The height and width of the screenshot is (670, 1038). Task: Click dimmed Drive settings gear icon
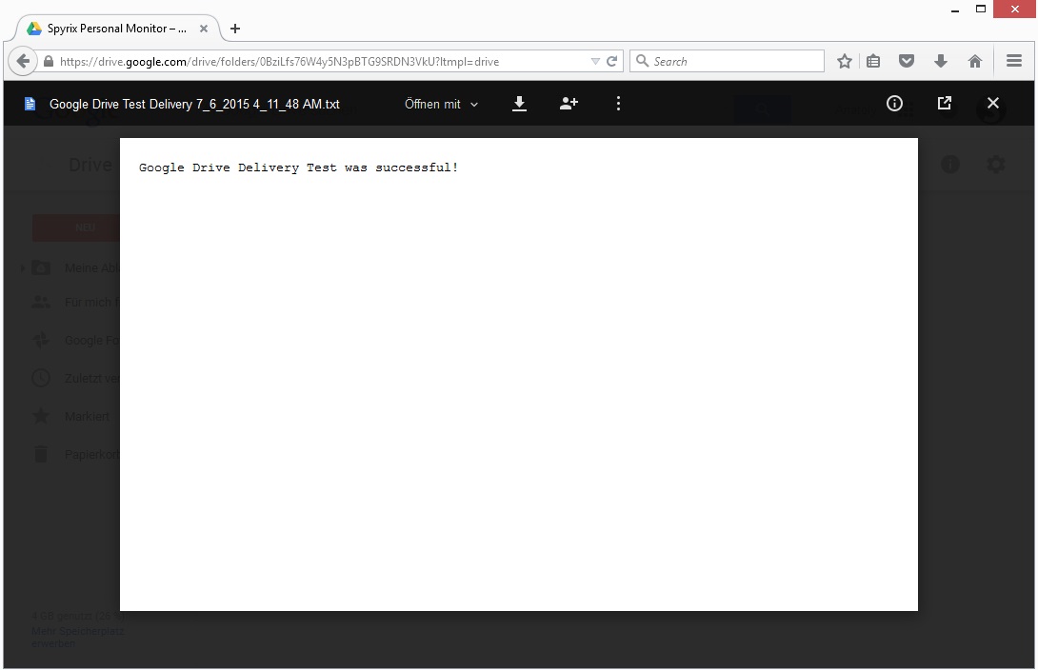pos(995,164)
